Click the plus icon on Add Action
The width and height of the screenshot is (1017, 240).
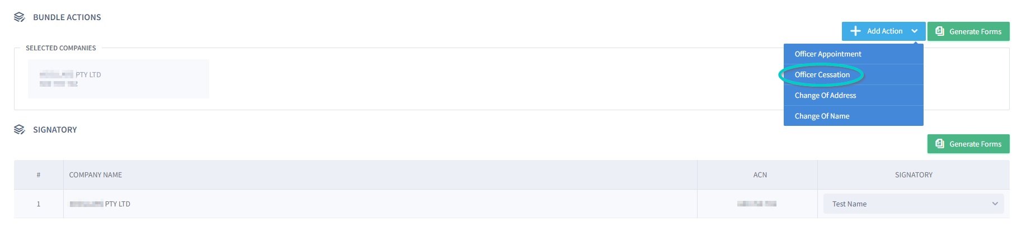pyautogui.click(x=855, y=31)
